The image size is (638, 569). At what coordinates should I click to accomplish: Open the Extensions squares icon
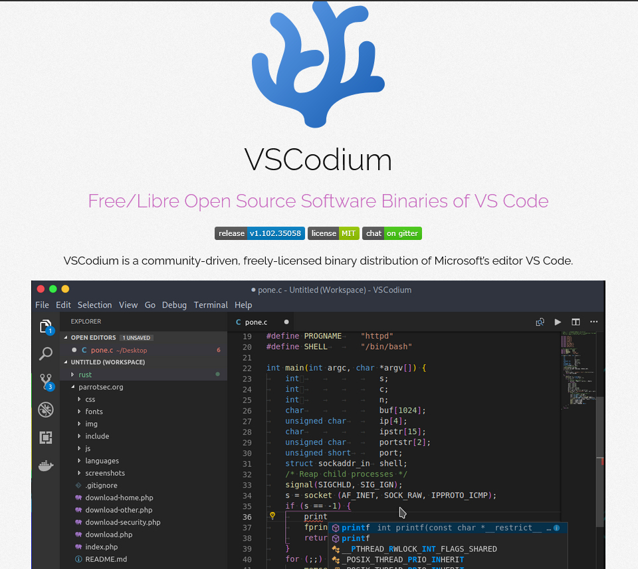pos(46,437)
